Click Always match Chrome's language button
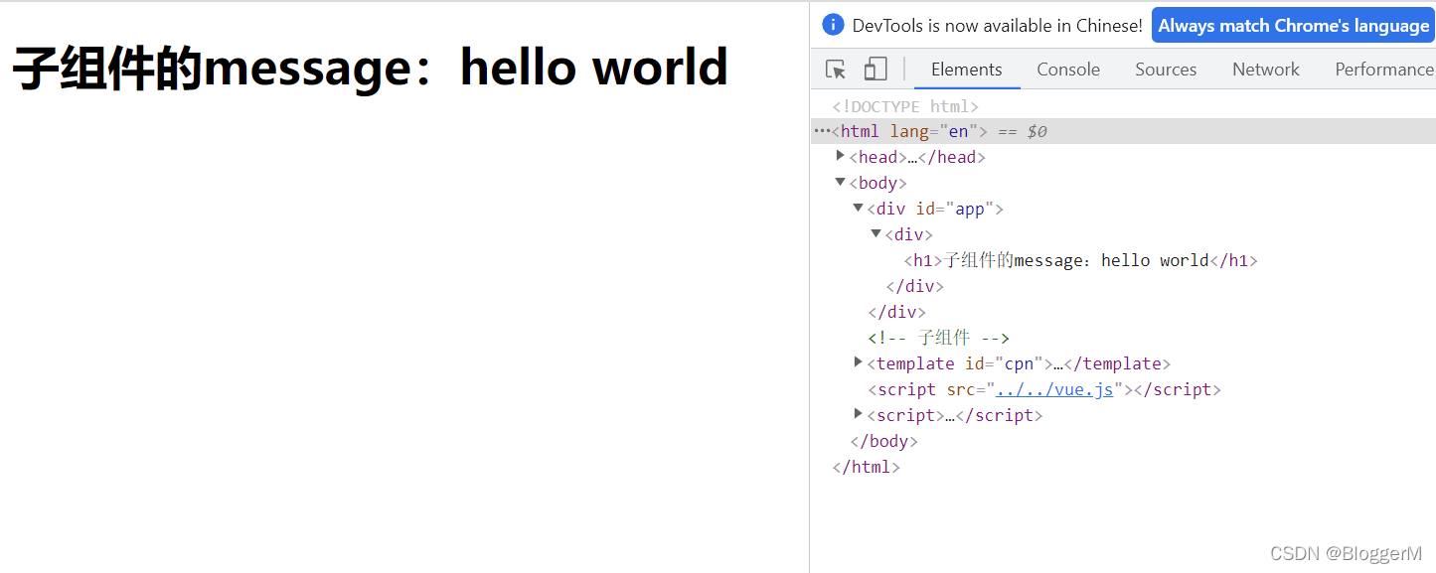The height and width of the screenshot is (573, 1436). click(1293, 26)
